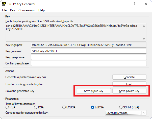The image size is (152, 119).
Task: Open the Conversions menu
Action: coord(27,10)
